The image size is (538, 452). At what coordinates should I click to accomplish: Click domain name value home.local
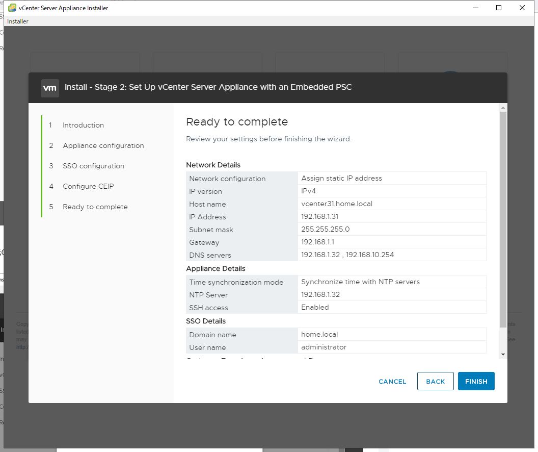(319, 334)
